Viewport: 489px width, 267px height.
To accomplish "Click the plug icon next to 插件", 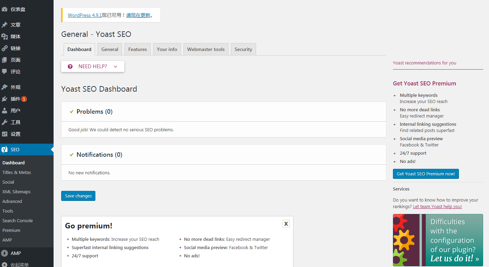I will (4, 99).
